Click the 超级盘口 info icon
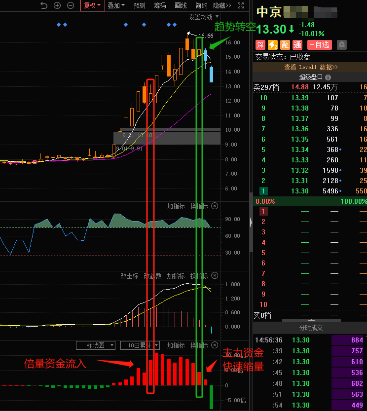This screenshot has width=367, height=411. 328,77
